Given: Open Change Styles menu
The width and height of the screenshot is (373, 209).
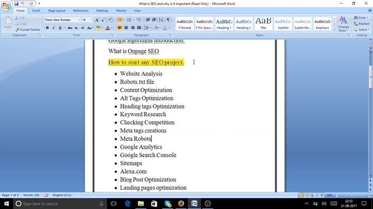Looking at the screenshot, I should (343, 24).
